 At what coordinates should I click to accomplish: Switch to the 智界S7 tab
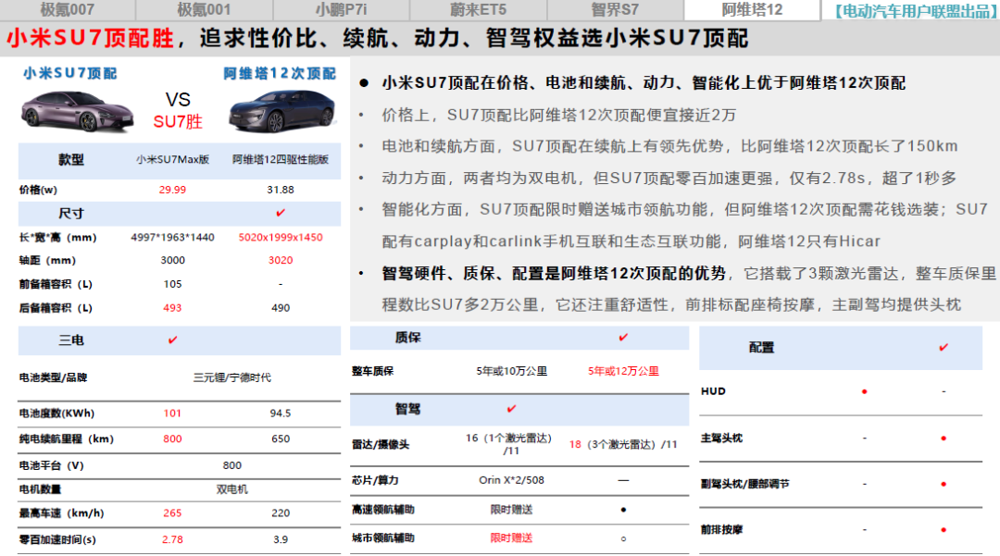[x=615, y=9]
